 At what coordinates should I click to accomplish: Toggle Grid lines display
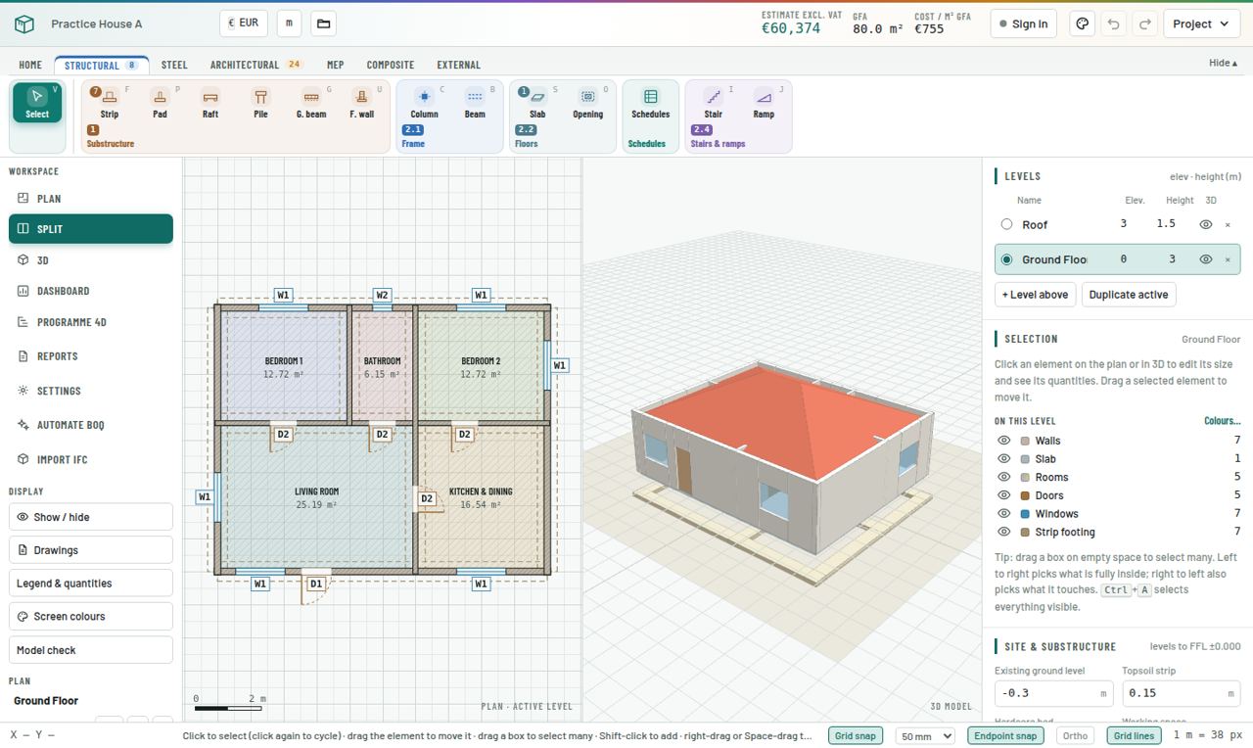click(1134, 735)
